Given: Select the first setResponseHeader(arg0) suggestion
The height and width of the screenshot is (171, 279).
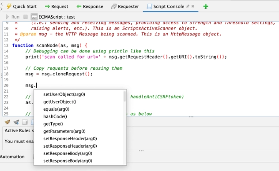Looking at the screenshot, I should 70,138.
